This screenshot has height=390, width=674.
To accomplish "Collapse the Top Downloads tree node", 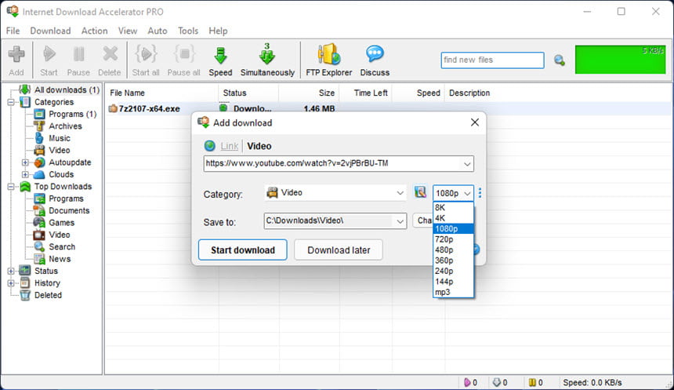I will point(11,187).
